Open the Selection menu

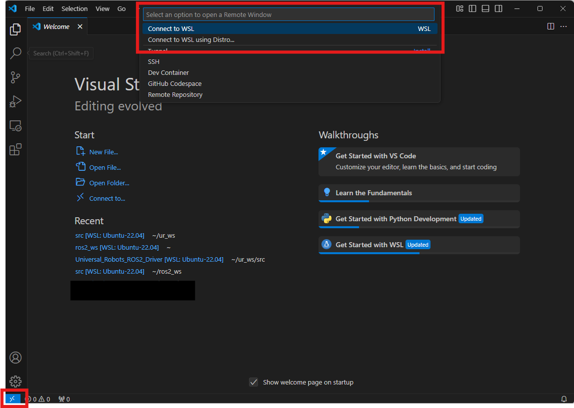coord(74,9)
